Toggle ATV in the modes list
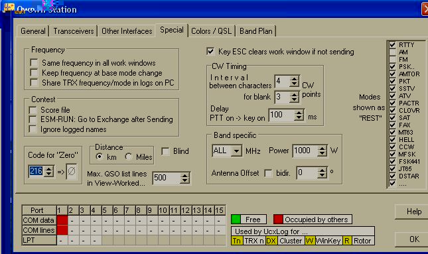428x254 pixels. pyautogui.click(x=393, y=95)
